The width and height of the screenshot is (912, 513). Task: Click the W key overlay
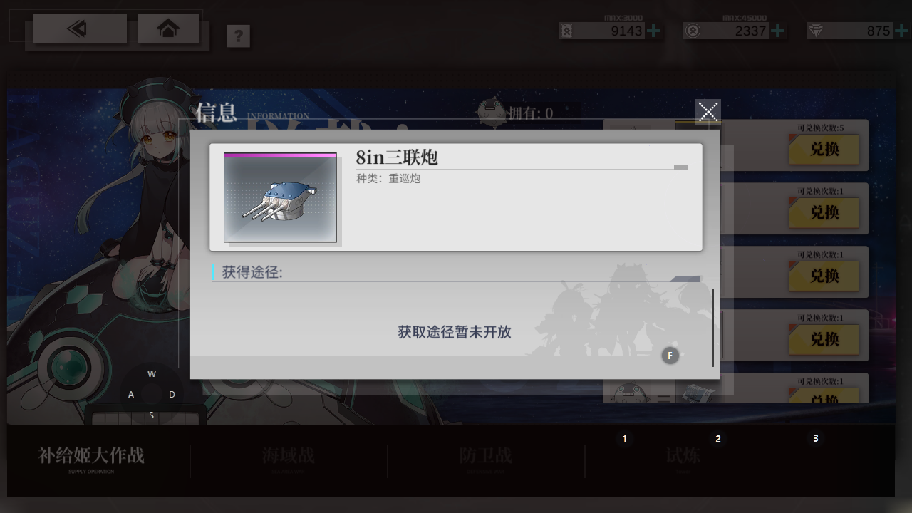[152, 373]
